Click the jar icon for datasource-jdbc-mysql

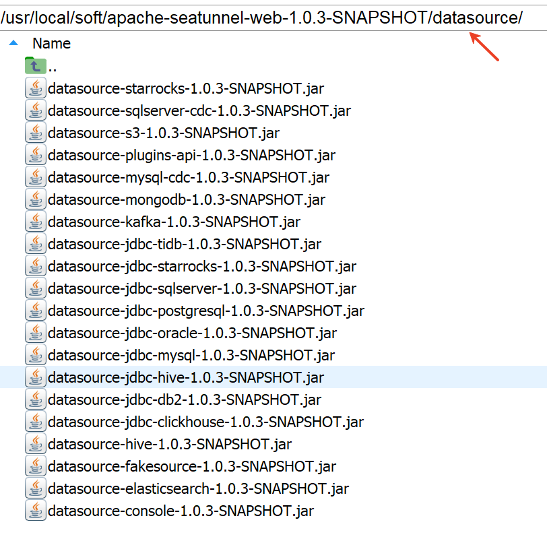pyautogui.click(x=36, y=355)
